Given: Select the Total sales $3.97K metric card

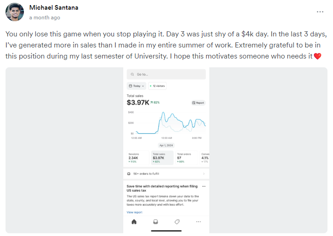Looking at the screenshot, I should pyautogui.click(x=162, y=158).
